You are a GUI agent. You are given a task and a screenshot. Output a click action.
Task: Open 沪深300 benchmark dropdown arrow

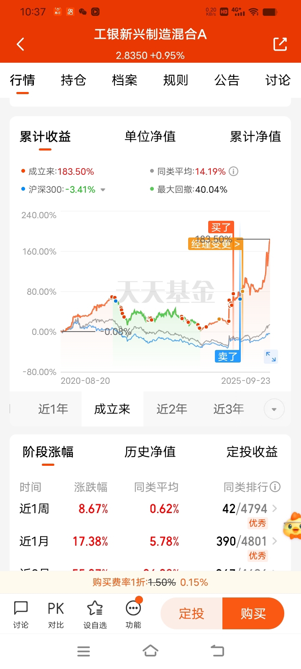103,190
